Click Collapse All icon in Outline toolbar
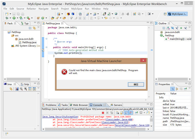195x139 pixels. pos(163,28)
